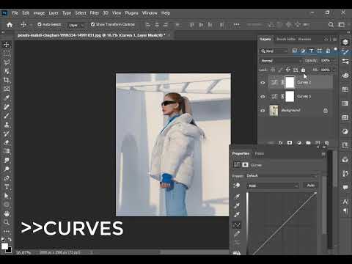Select the Dodge tool
Screen dimensions: 352x264
[7, 169]
